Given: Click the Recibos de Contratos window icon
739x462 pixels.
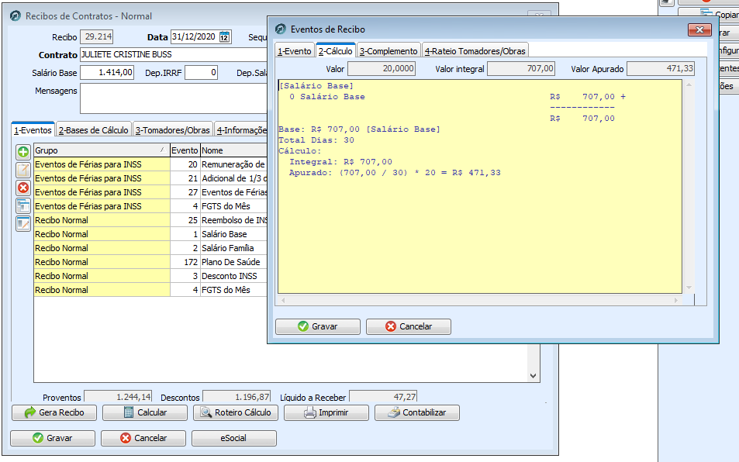Looking at the screenshot, I should (x=16, y=16).
